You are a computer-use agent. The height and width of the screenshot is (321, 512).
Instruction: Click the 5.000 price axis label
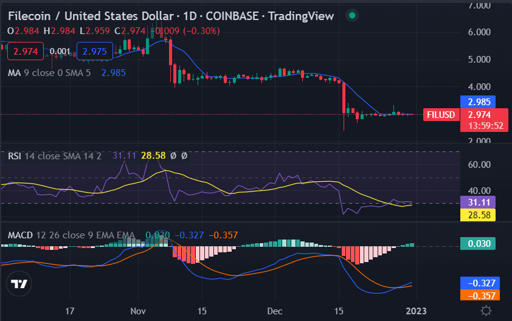pos(479,60)
